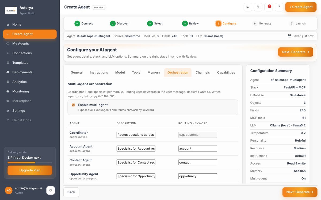Click the Analytics sidebar icon

(x=8, y=82)
